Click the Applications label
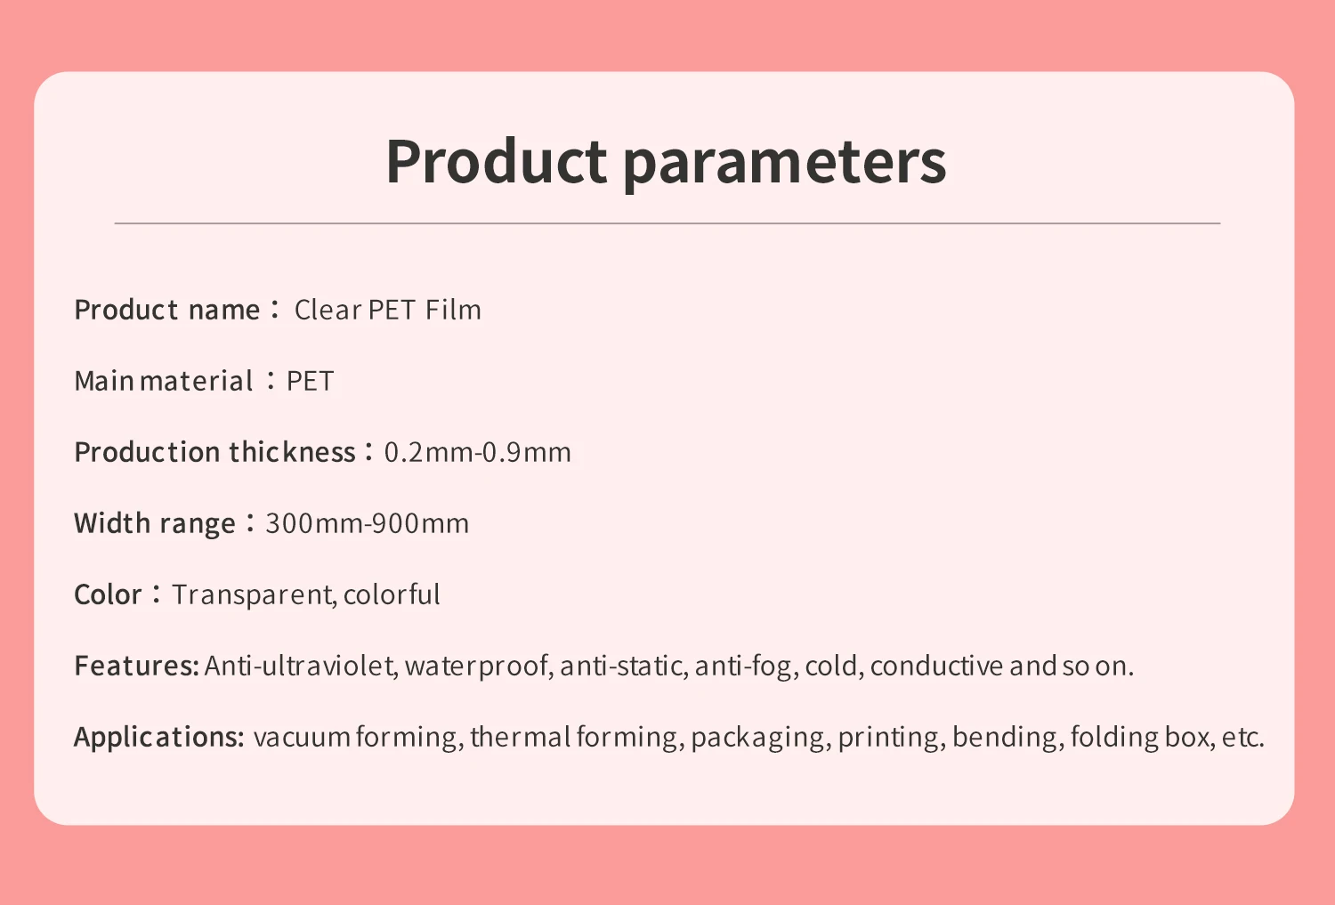This screenshot has width=1335, height=905. [x=159, y=737]
